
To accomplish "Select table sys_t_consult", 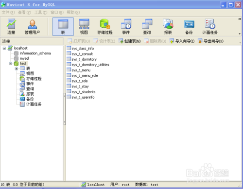I will click(x=82, y=54).
